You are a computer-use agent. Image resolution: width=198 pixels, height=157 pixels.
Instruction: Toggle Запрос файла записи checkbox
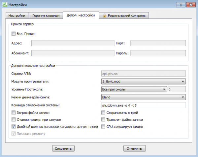click(14, 112)
